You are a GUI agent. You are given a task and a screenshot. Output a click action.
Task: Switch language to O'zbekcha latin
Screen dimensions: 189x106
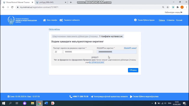pyautogui.click(x=170, y=20)
